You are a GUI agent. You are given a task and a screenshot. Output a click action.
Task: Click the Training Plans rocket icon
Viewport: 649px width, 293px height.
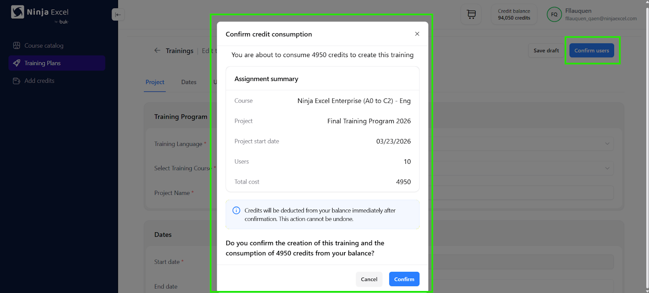(17, 63)
